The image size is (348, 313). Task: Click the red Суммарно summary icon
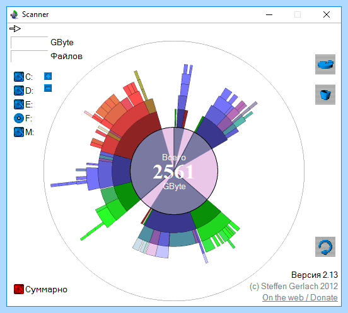(x=19, y=289)
